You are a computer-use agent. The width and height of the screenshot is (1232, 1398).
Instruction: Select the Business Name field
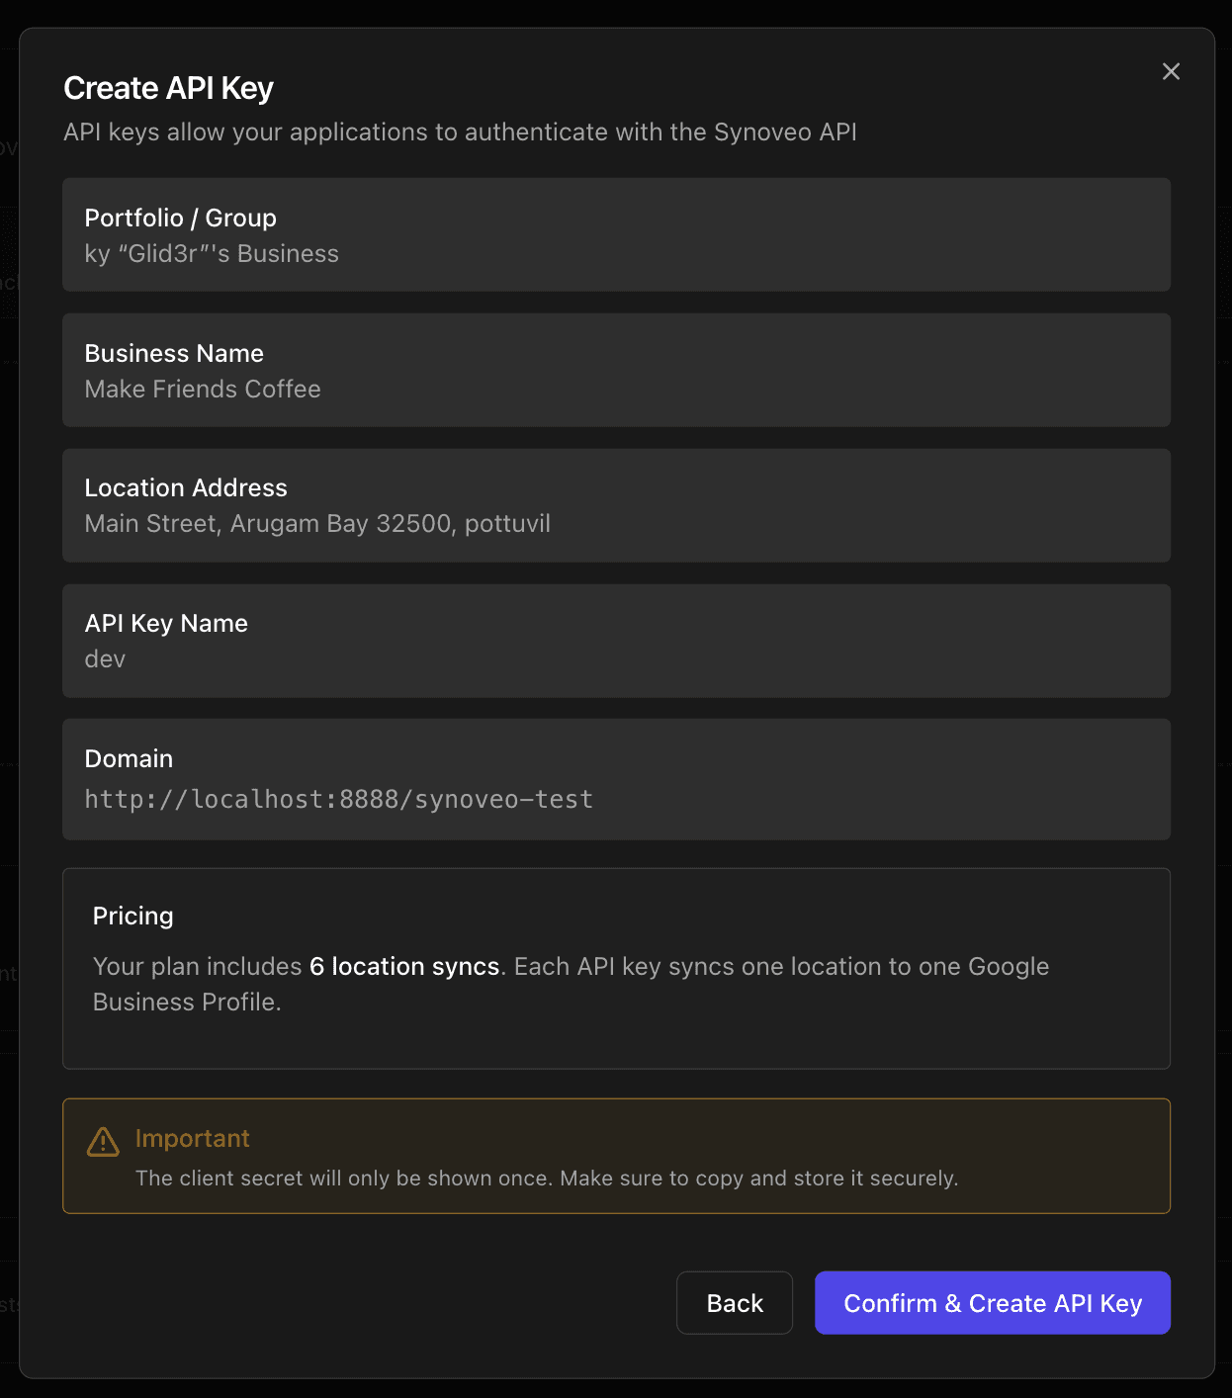[x=616, y=370]
